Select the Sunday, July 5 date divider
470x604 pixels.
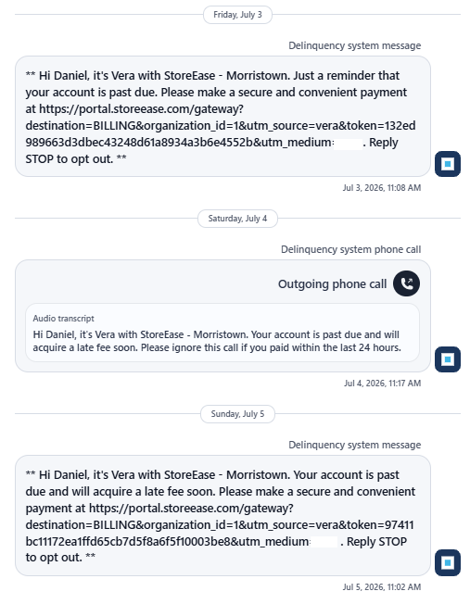(x=237, y=414)
